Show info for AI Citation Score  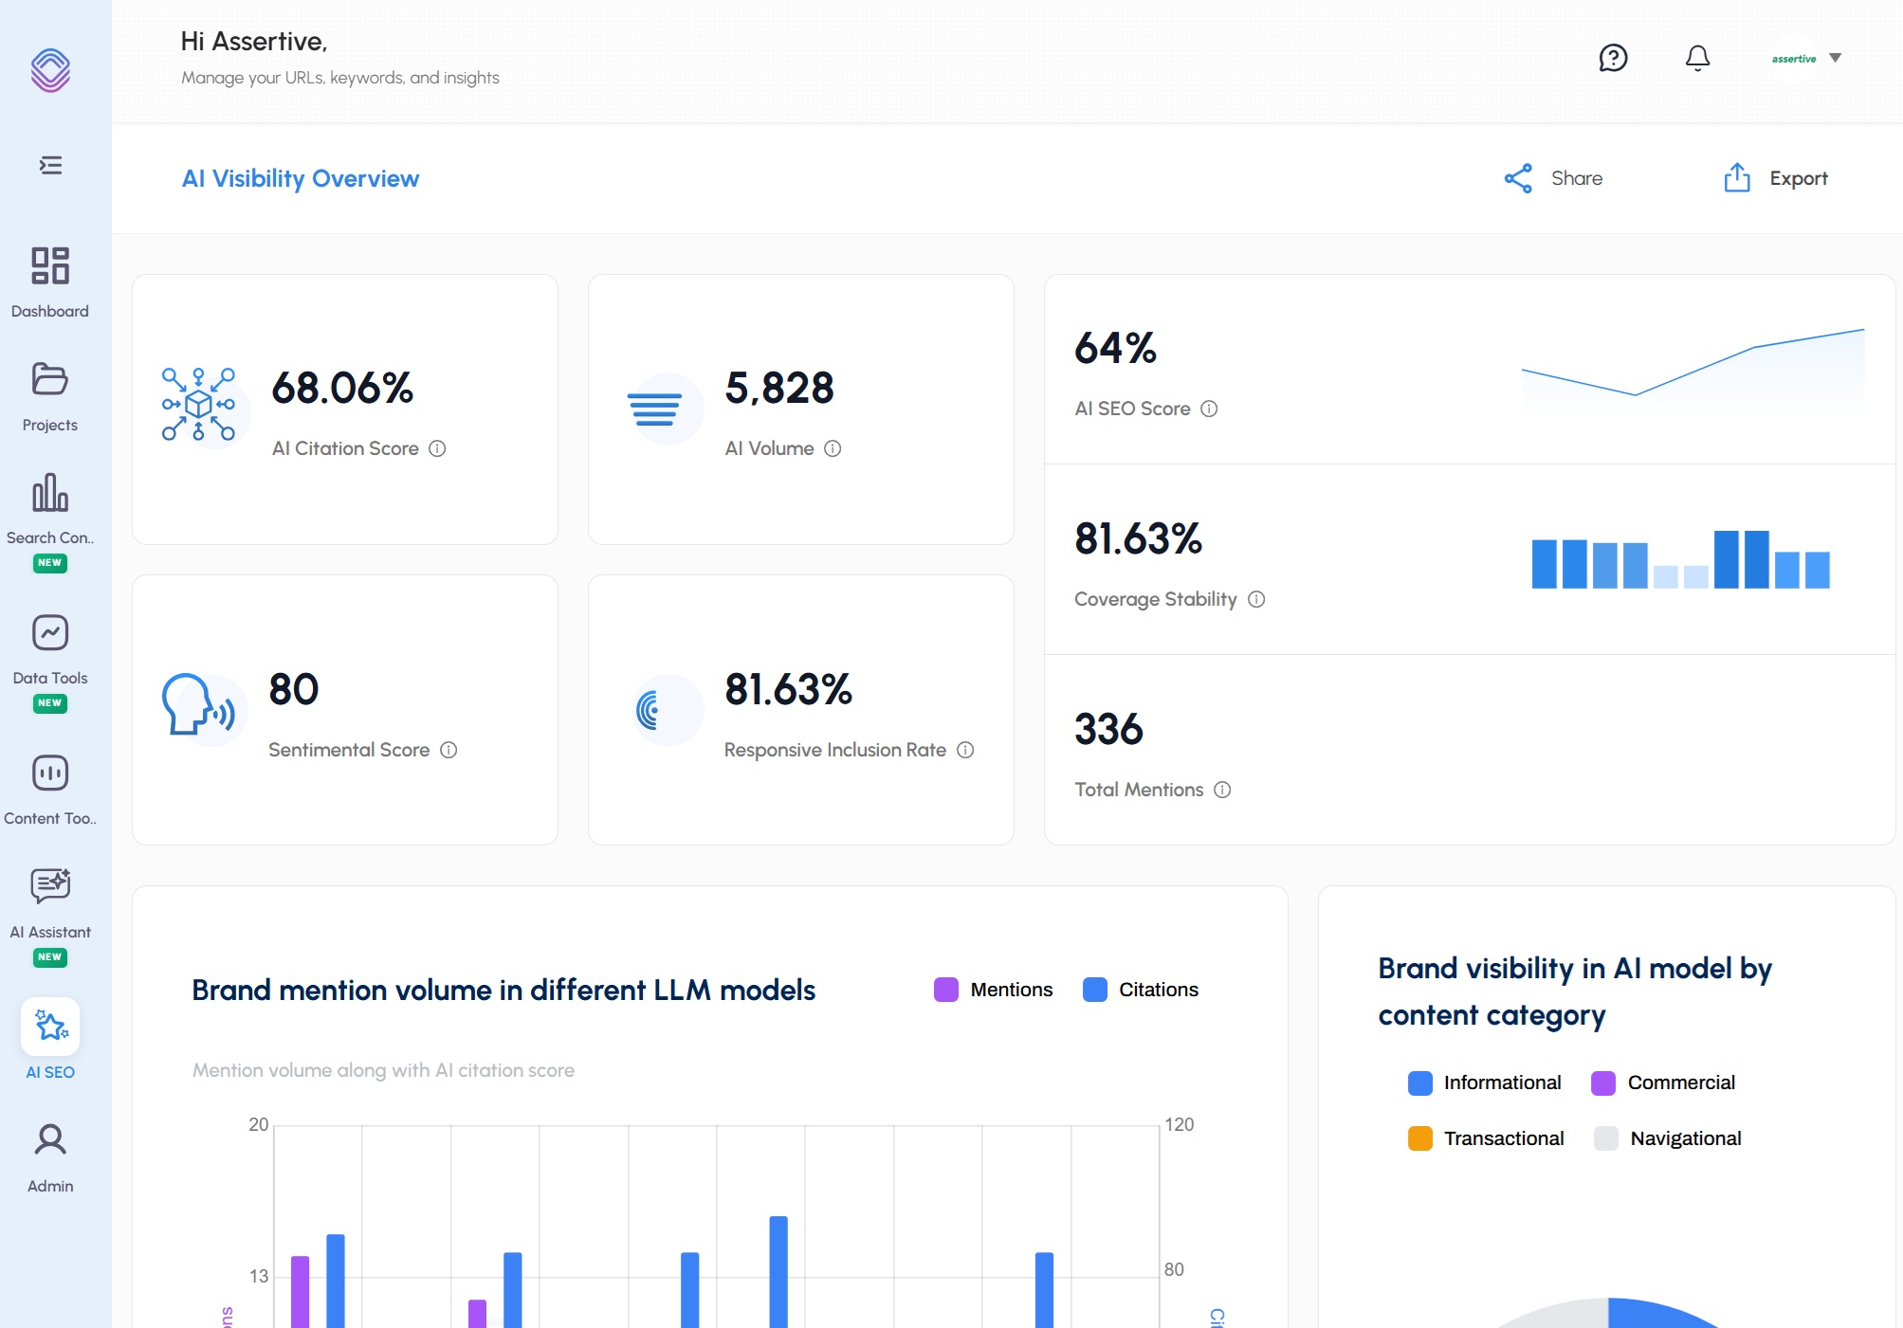click(x=437, y=448)
